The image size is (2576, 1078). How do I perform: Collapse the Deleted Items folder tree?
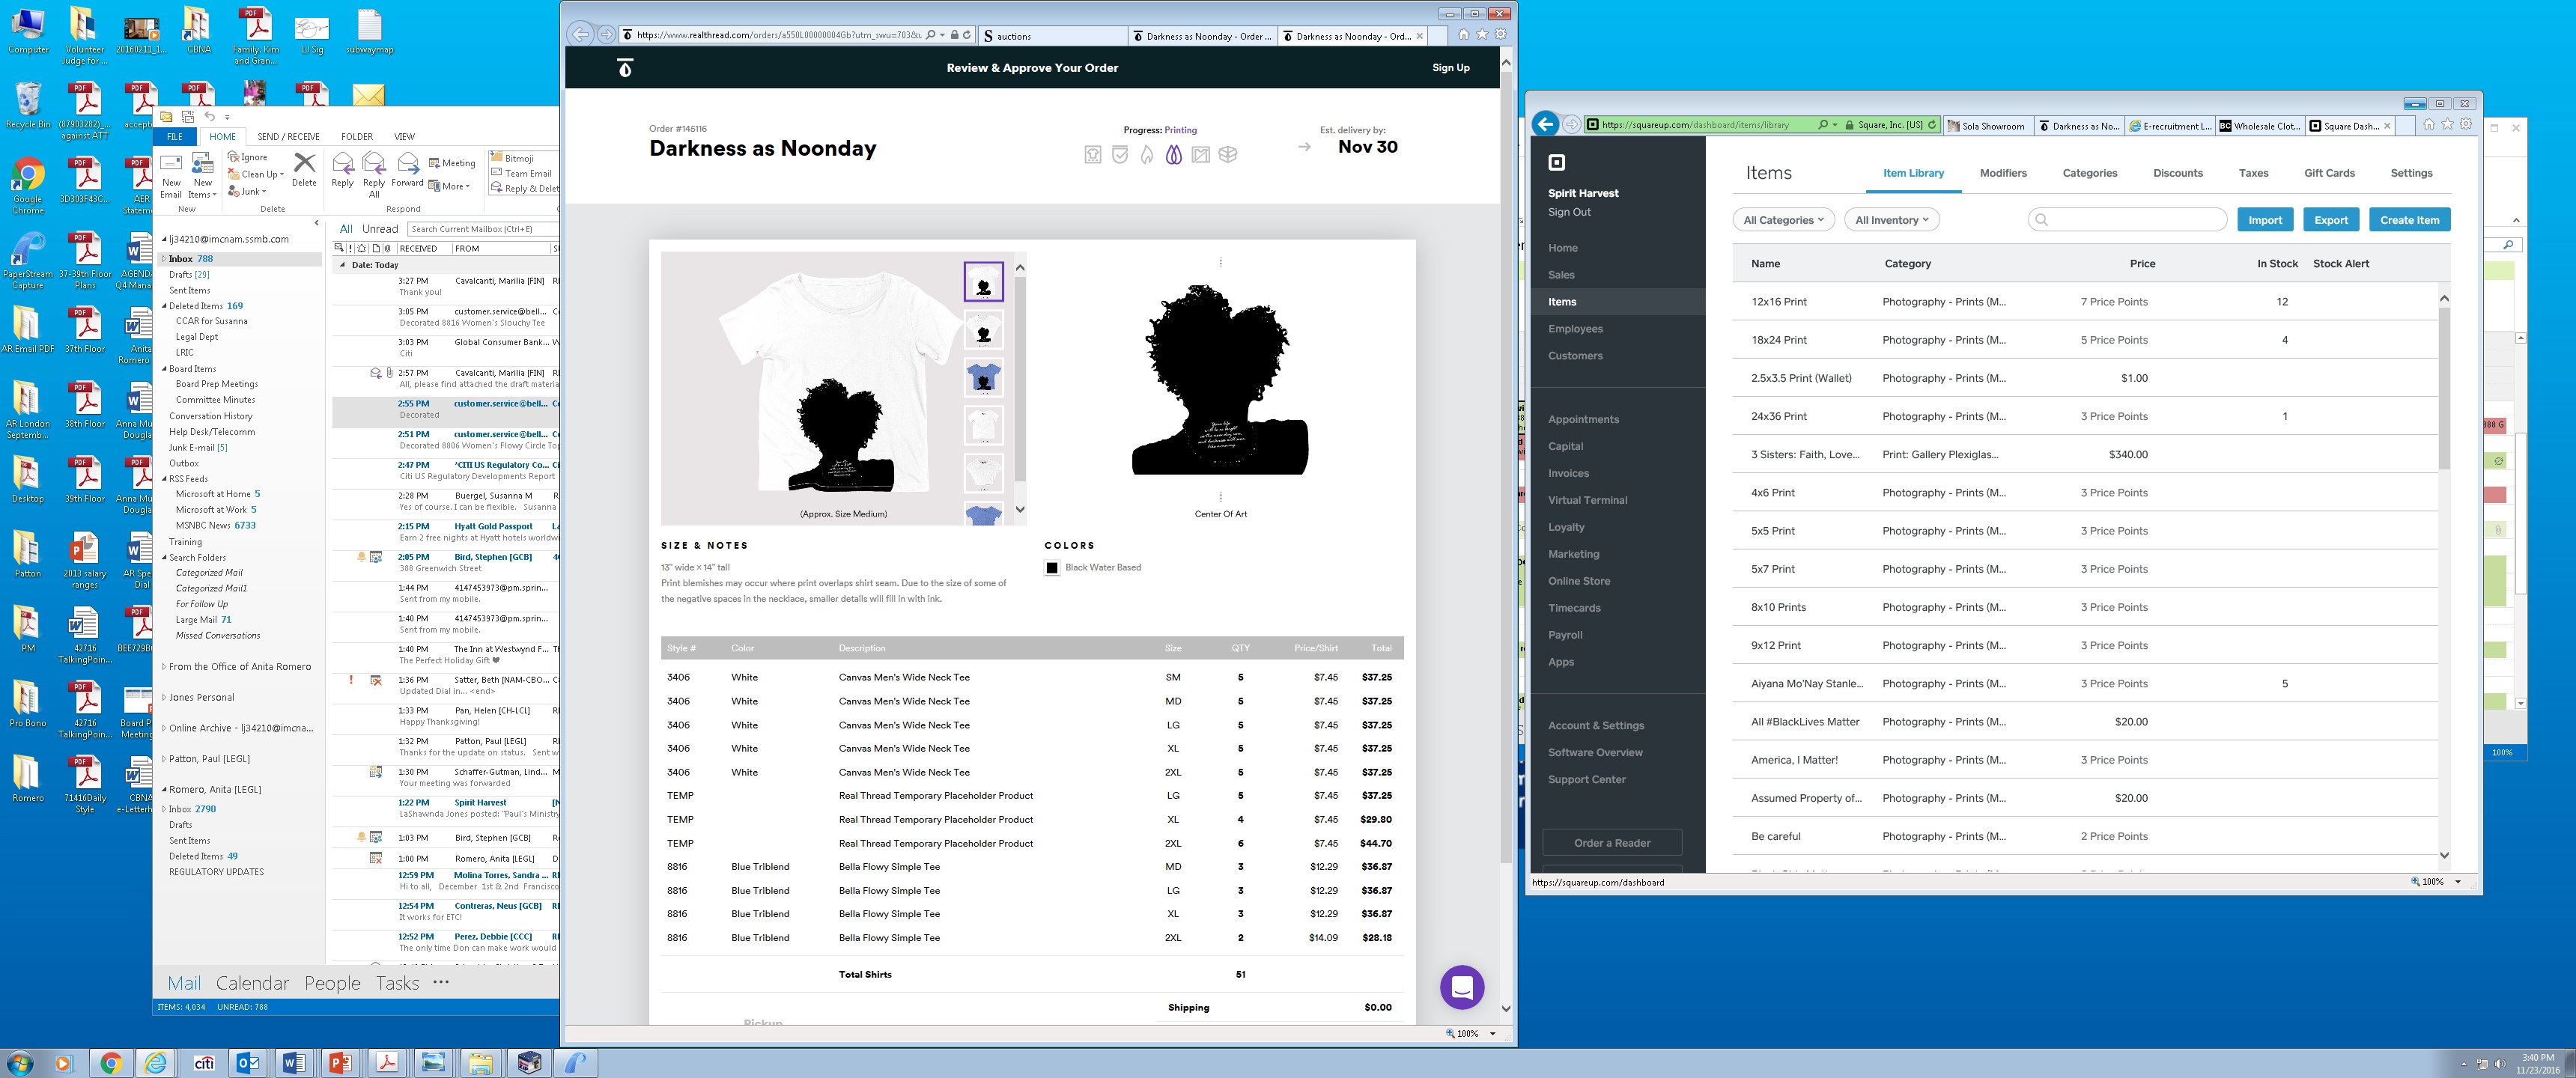pos(164,306)
